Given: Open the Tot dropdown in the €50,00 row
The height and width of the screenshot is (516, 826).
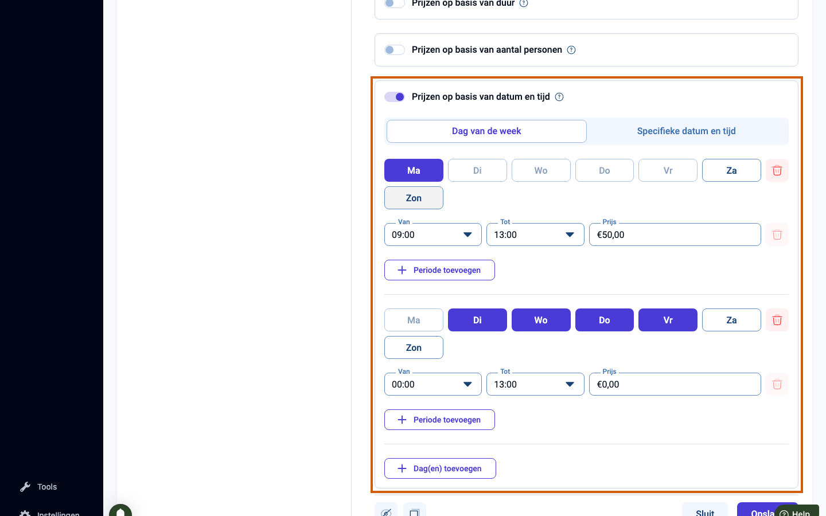Looking at the screenshot, I should point(535,234).
